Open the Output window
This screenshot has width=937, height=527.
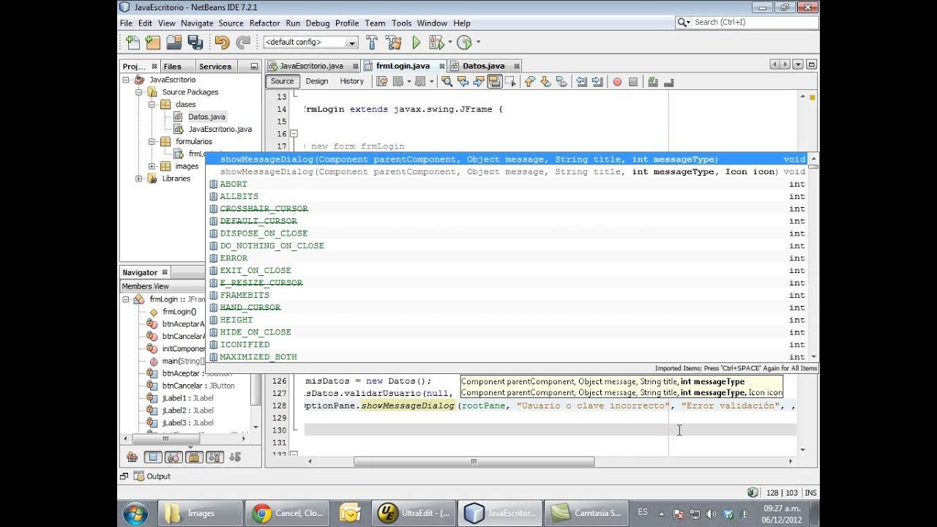click(x=152, y=476)
